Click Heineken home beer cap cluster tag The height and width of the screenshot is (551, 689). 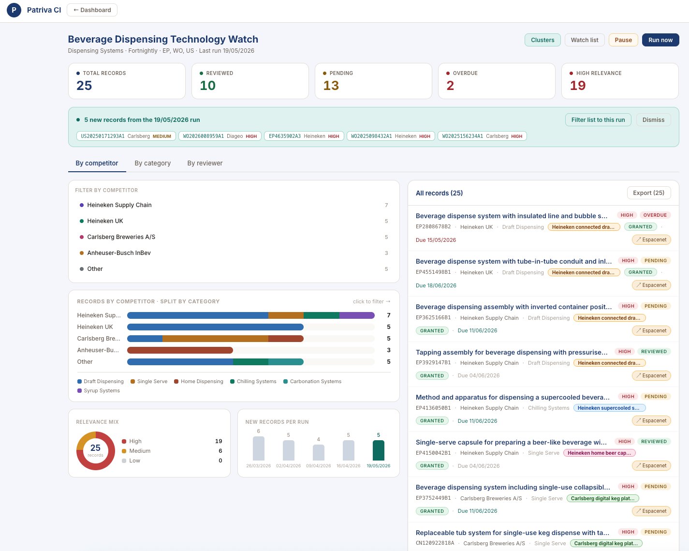600,453
